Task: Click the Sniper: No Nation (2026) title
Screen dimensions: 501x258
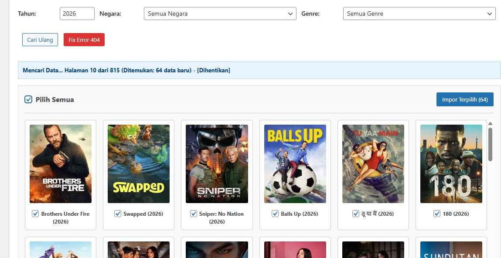Action: (222, 218)
